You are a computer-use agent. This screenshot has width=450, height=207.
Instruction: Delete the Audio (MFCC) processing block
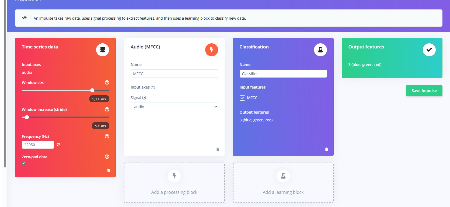click(x=218, y=149)
